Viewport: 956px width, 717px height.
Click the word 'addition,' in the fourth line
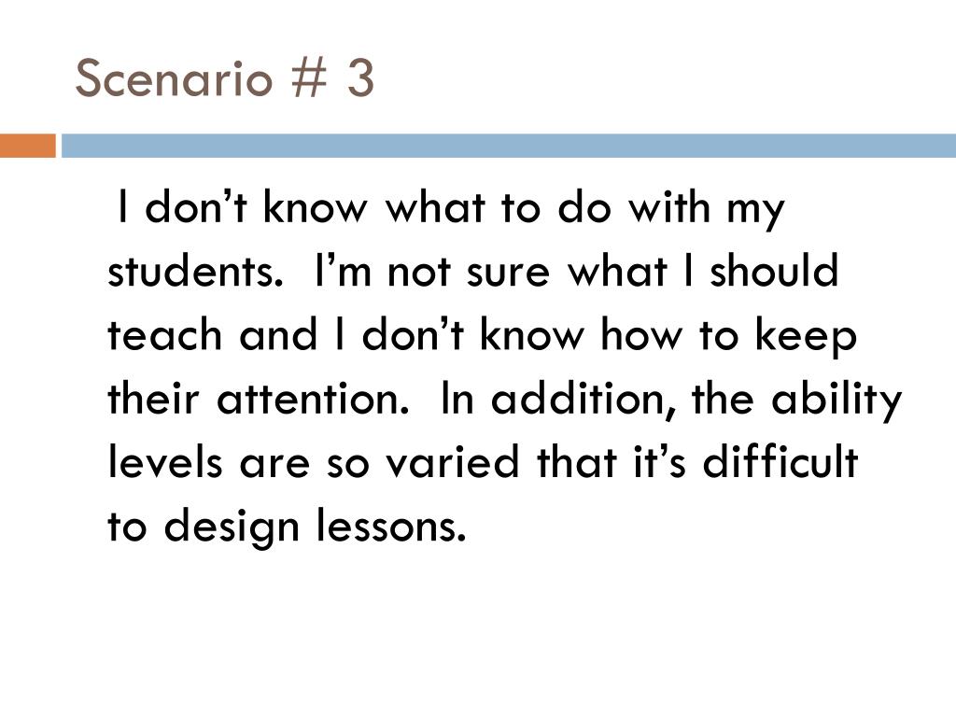coord(583,399)
